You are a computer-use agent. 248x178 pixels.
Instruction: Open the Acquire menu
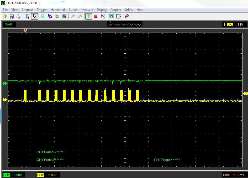tap(116, 10)
